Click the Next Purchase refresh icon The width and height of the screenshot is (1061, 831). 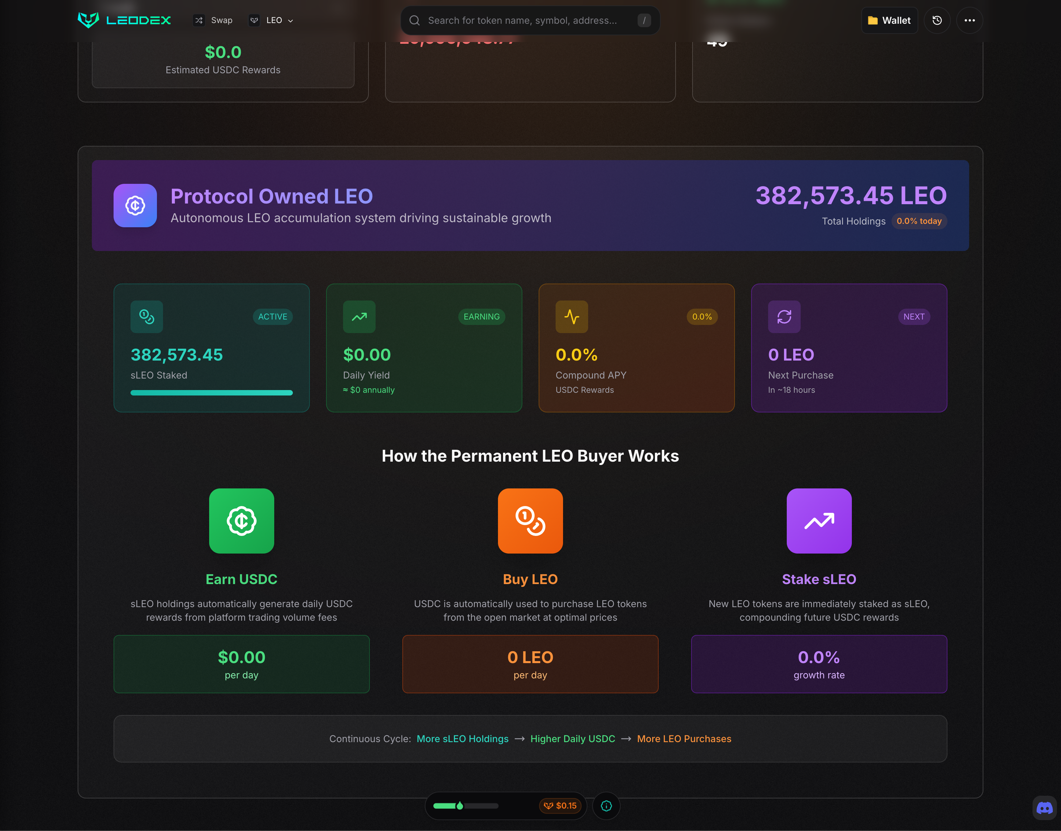[x=784, y=317]
